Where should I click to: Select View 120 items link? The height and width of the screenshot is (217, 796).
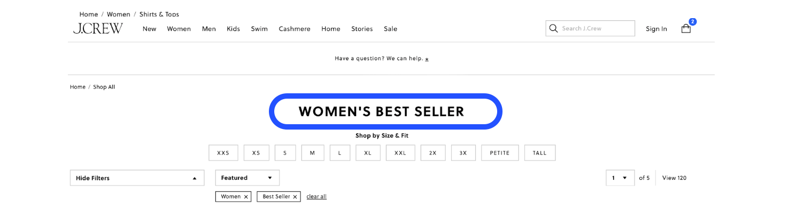674,178
